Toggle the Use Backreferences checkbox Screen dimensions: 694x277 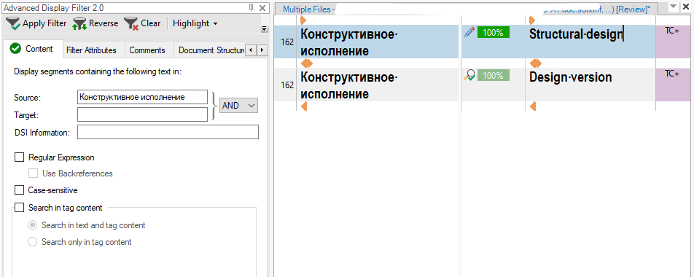coord(34,173)
